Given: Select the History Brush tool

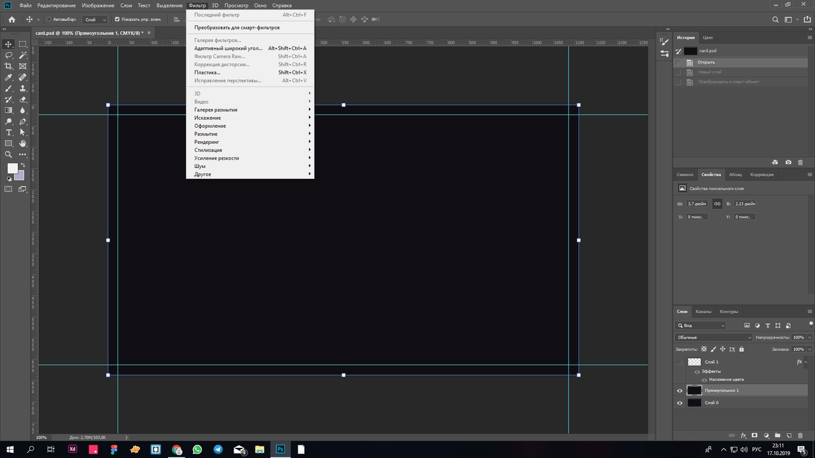Looking at the screenshot, I should (9, 99).
